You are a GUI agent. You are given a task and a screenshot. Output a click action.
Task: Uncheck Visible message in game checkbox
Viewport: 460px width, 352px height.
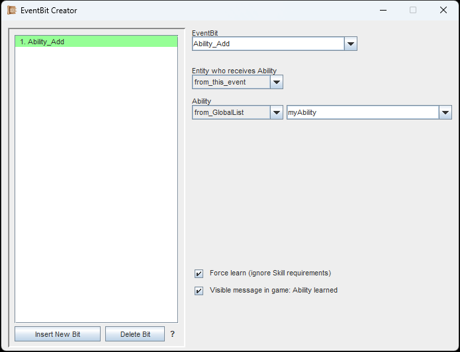point(199,291)
